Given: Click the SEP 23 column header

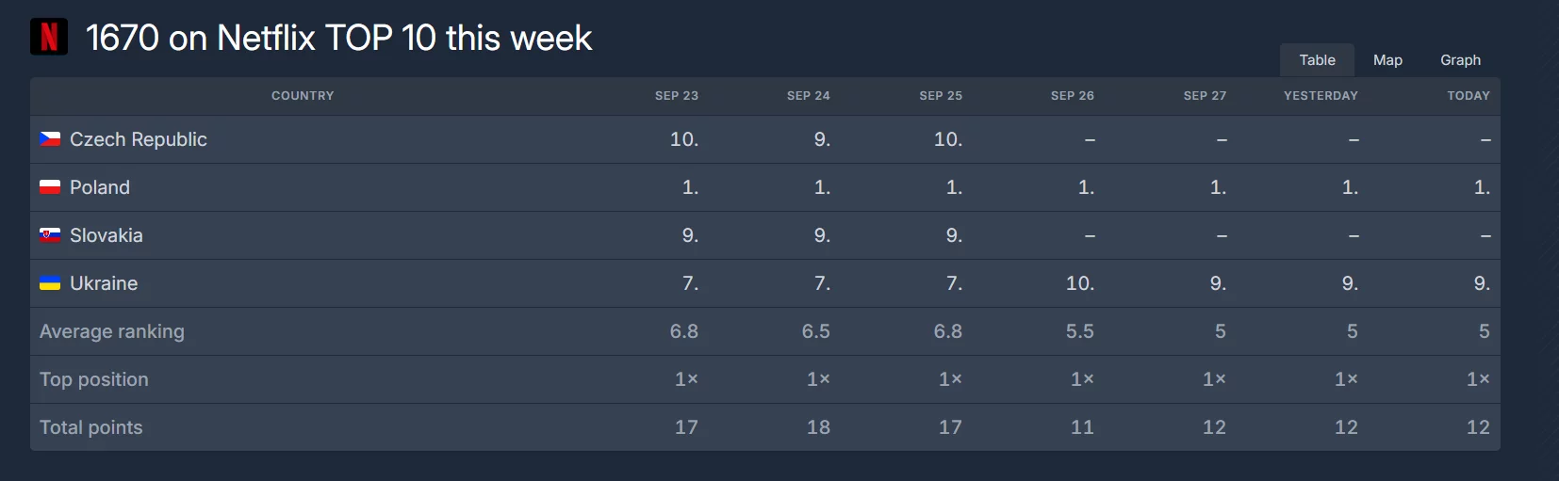Looking at the screenshot, I should [677, 96].
